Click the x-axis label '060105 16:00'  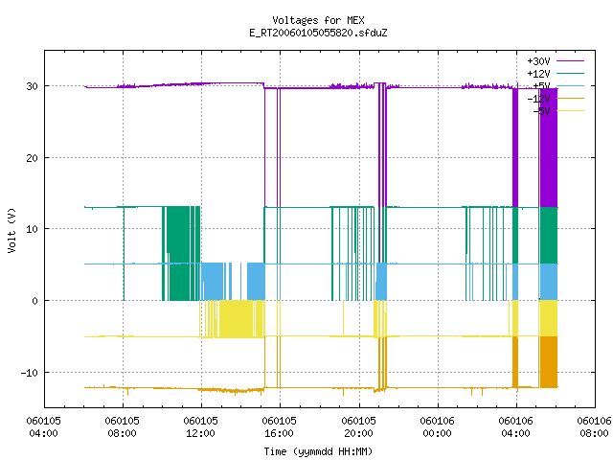tap(279, 427)
